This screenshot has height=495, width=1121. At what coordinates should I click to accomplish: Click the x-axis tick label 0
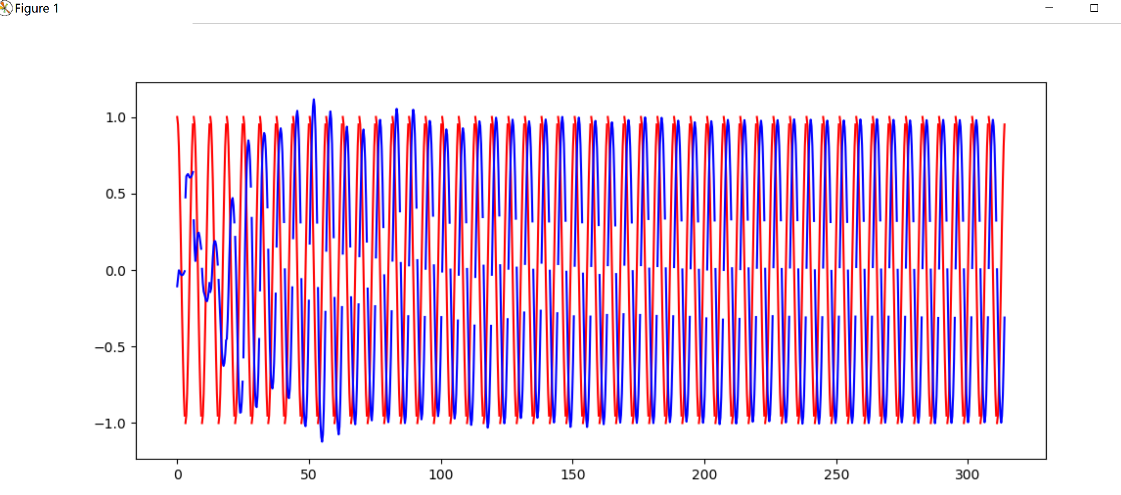pyautogui.click(x=178, y=474)
